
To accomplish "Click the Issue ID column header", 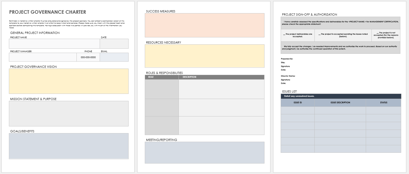I will point(297,102).
